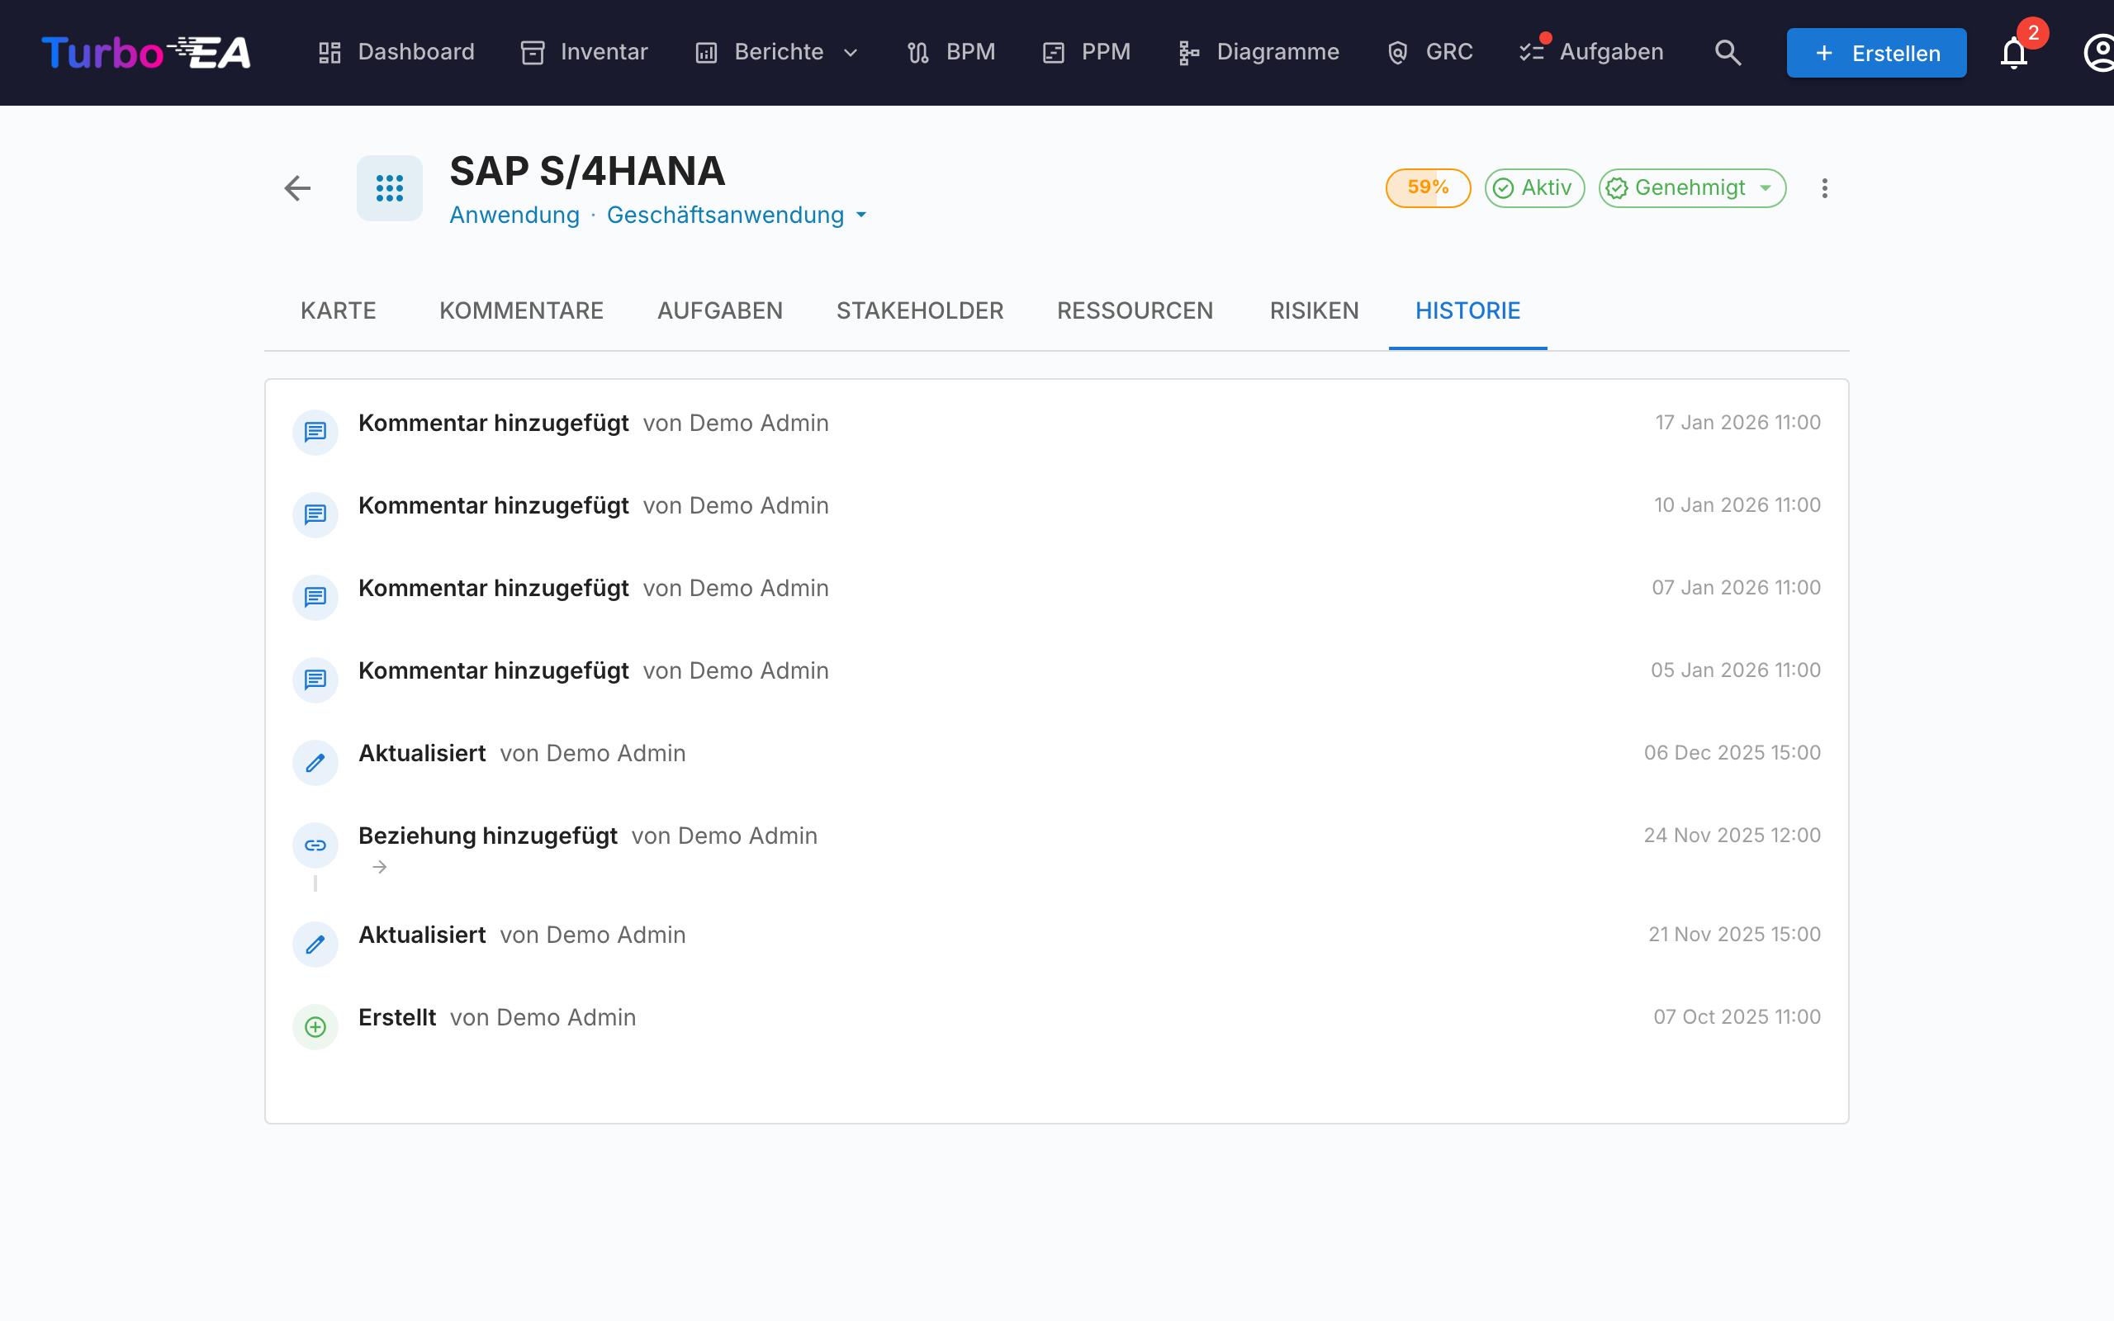The image size is (2114, 1321).
Task: Click the timestamp 05 Jan 2026 11:00
Action: point(1735,670)
